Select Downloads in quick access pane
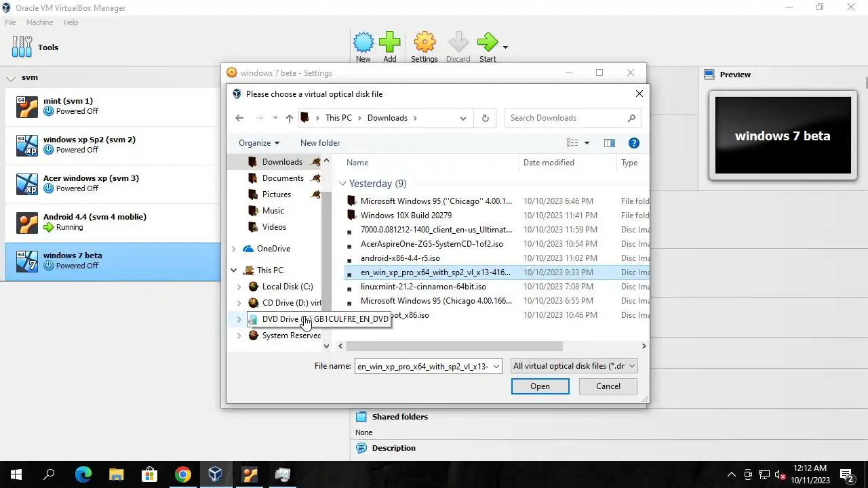 pyautogui.click(x=283, y=162)
